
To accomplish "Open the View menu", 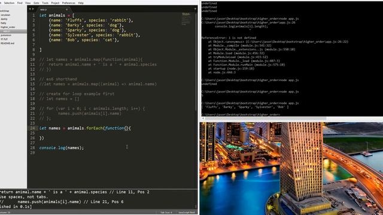I will coord(28,3).
